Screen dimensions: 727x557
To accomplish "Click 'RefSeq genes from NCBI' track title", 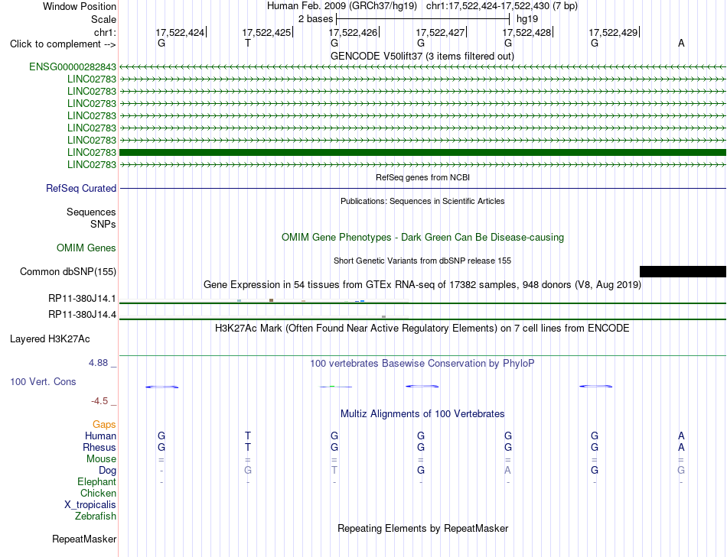I will coord(422,177).
